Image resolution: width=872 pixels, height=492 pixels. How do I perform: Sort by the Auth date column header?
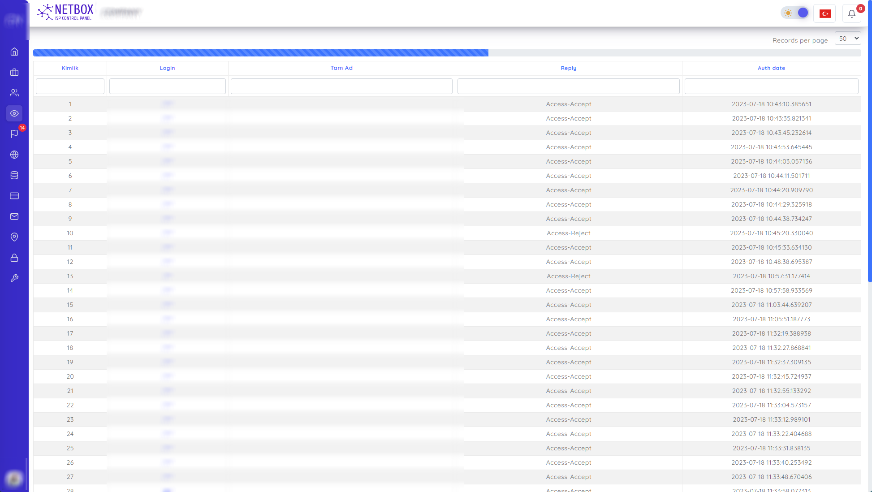(771, 68)
